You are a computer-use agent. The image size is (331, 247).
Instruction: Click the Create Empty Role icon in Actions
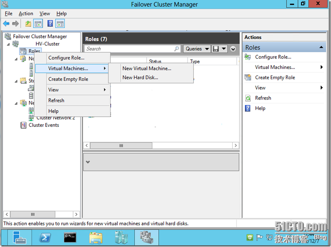point(248,78)
